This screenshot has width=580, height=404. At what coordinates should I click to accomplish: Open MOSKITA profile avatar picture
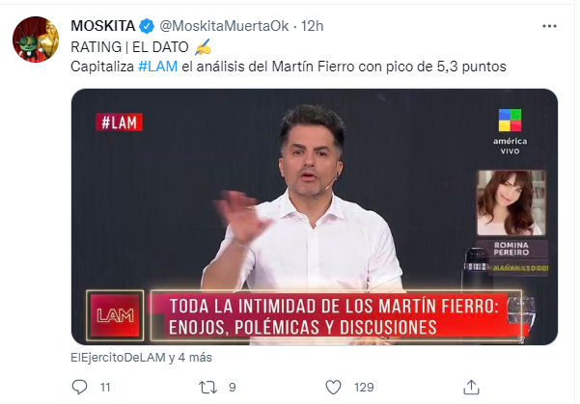pyautogui.click(x=36, y=40)
